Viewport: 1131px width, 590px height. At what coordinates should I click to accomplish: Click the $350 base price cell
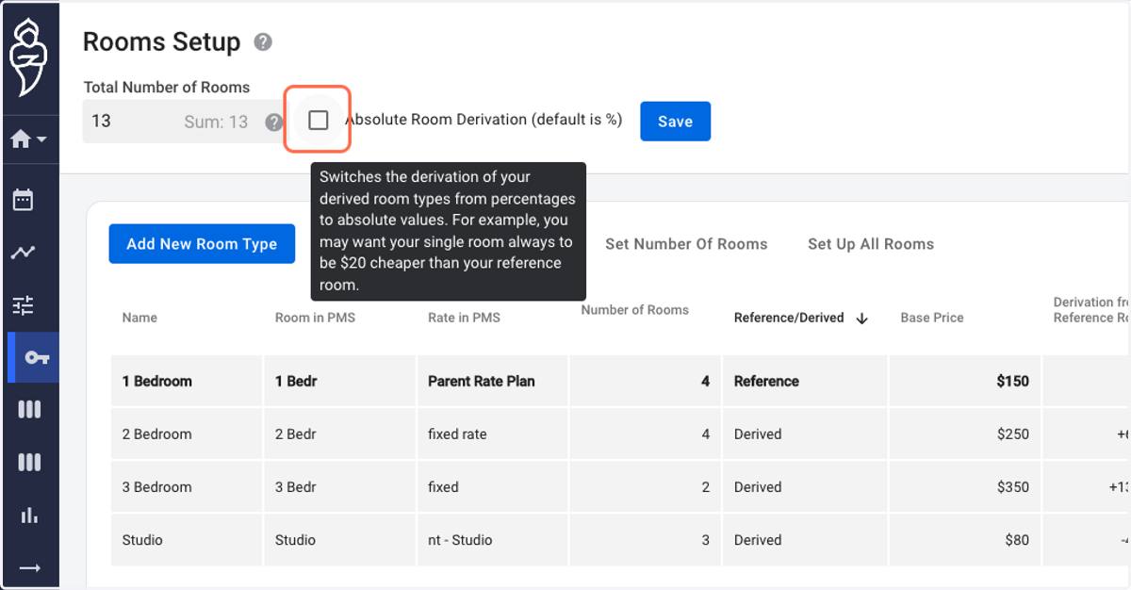964,487
